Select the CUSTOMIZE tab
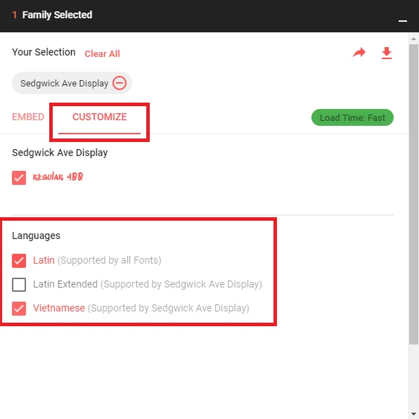This screenshot has height=419, width=419. pyautogui.click(x=99, y=117)
